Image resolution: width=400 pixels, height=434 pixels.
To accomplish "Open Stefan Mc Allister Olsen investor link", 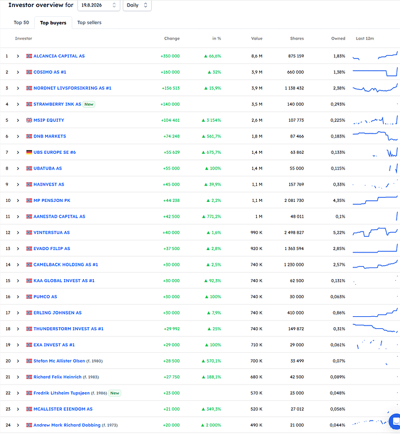I will click(x=59, y=361).
